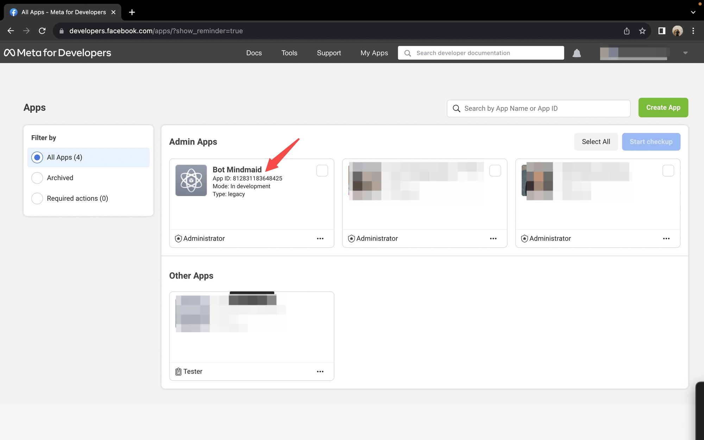Click the Admin Apps heading
This screenshot has width=704, height=440.
[193, 142]
